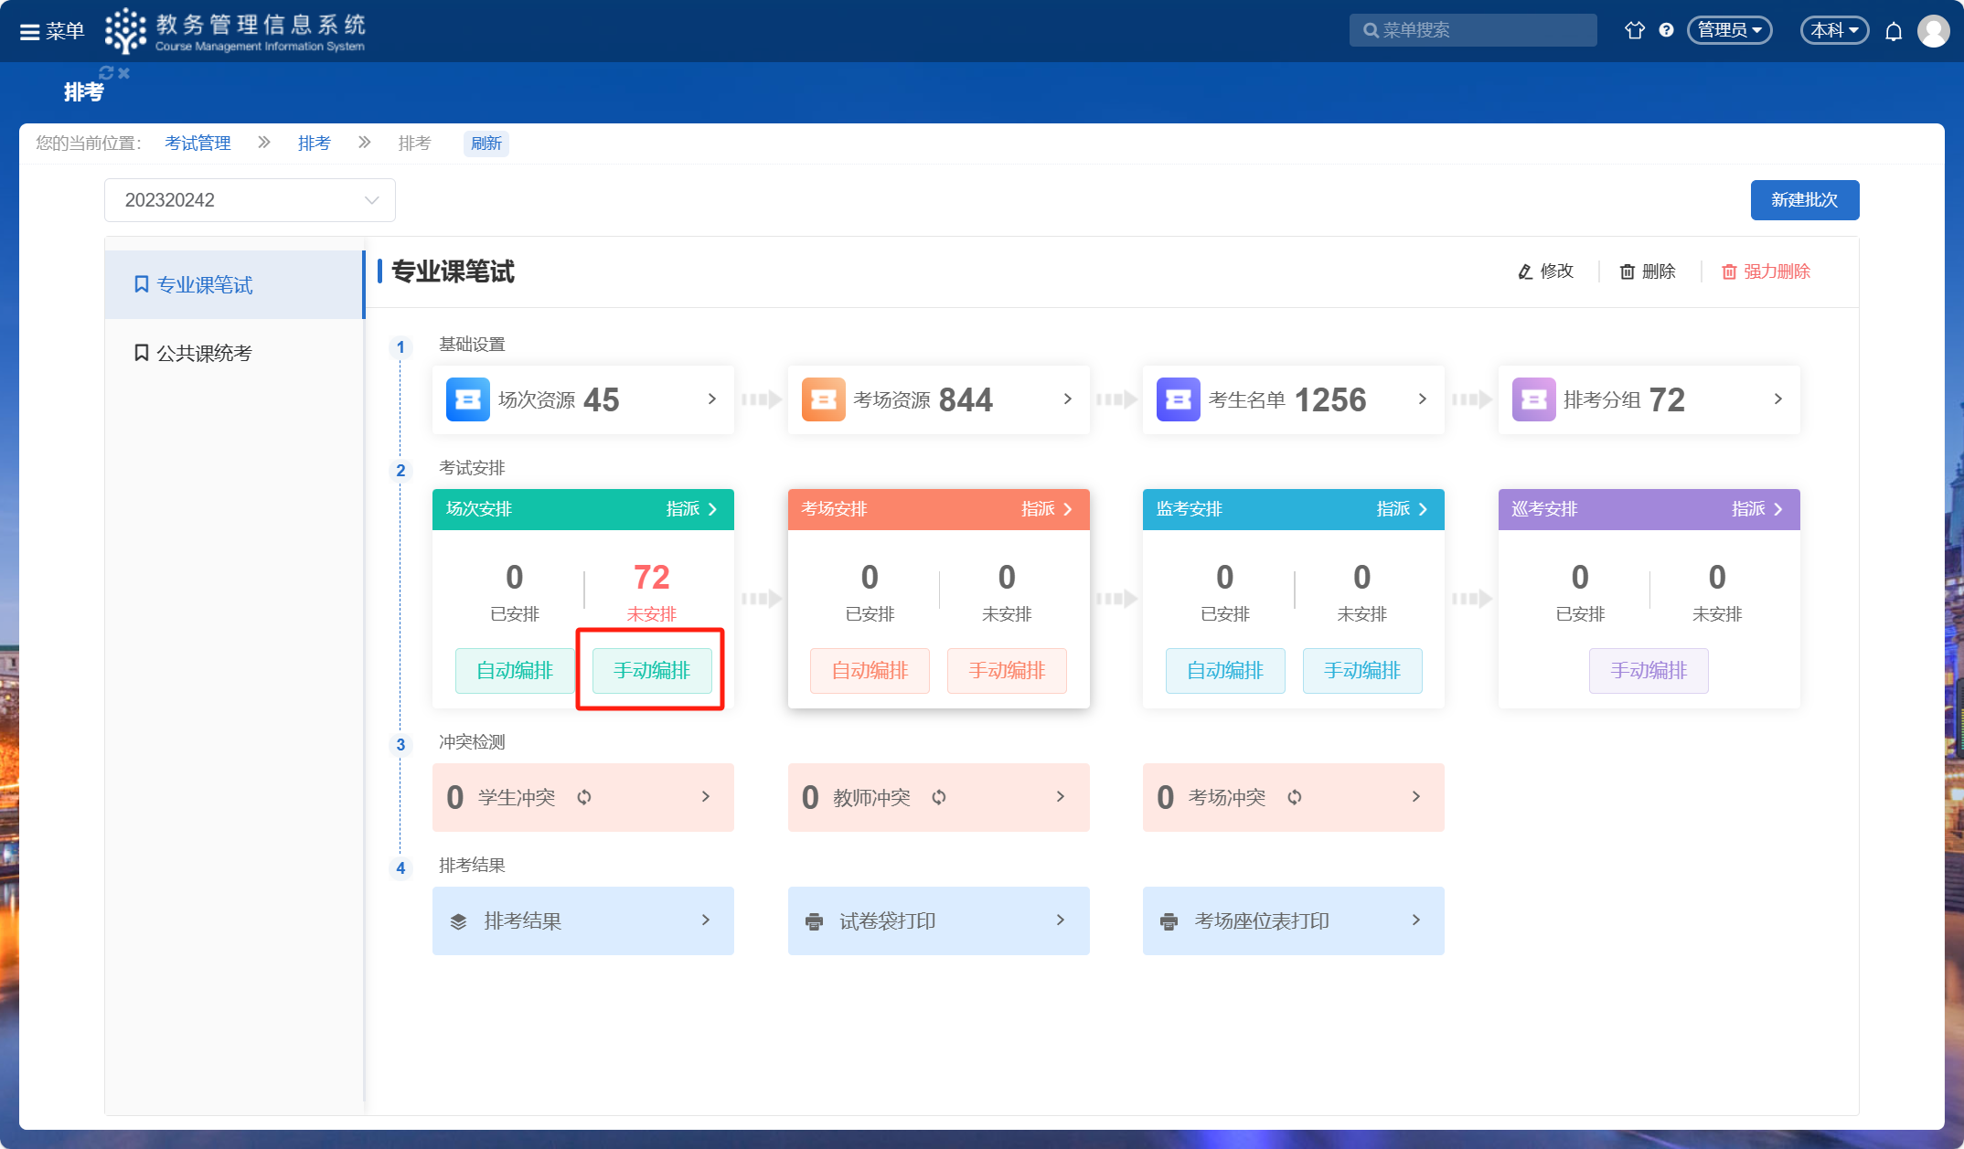Refresh the 考场冲突 count icon
Screen dimensions: 1964x1149
(1295, 797)
